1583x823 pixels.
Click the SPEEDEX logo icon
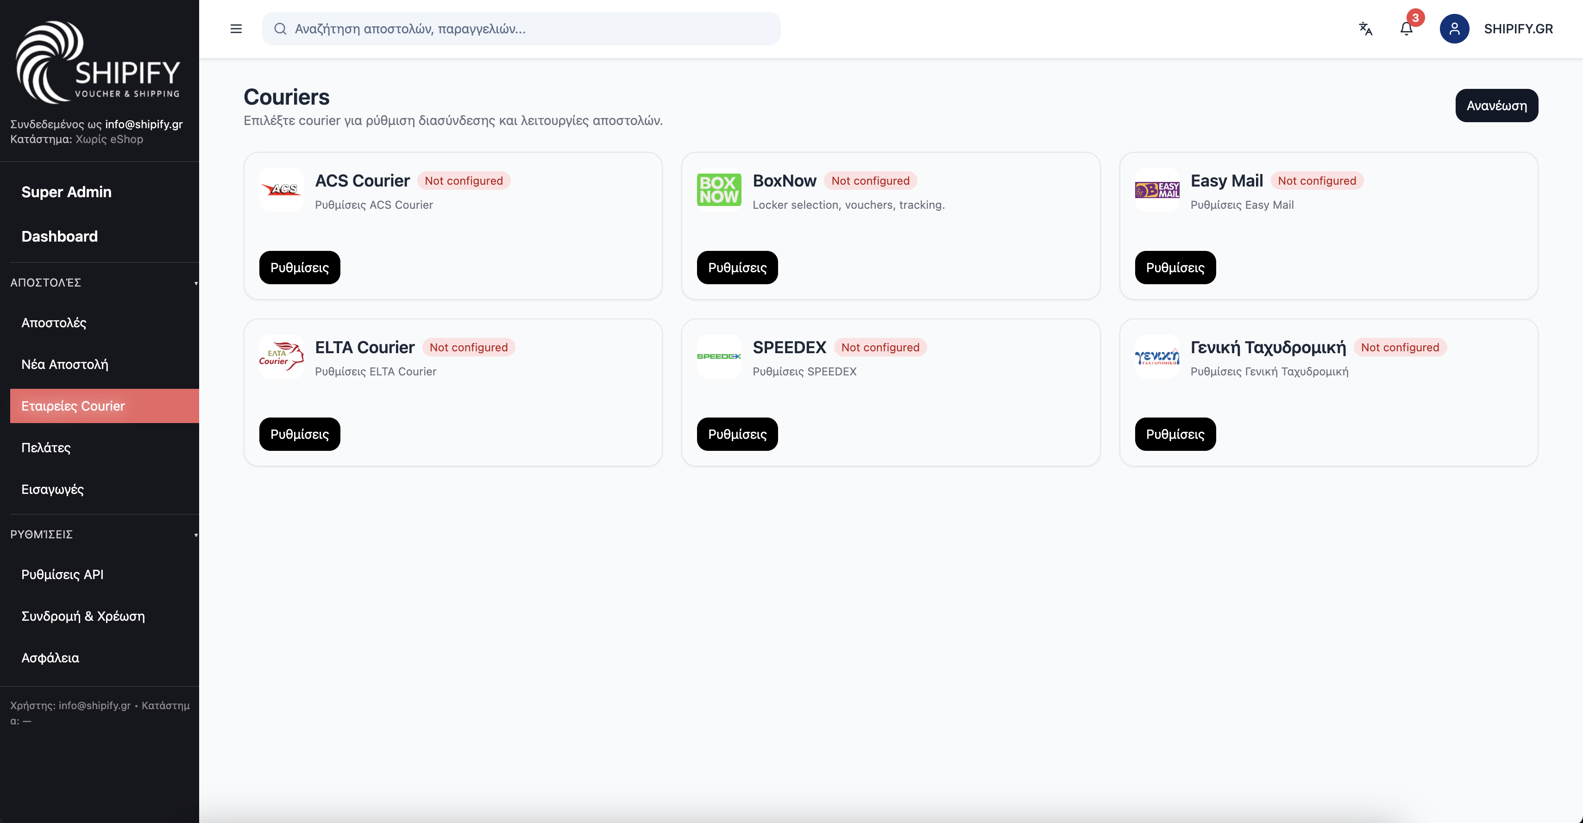(x=719, y=356)
